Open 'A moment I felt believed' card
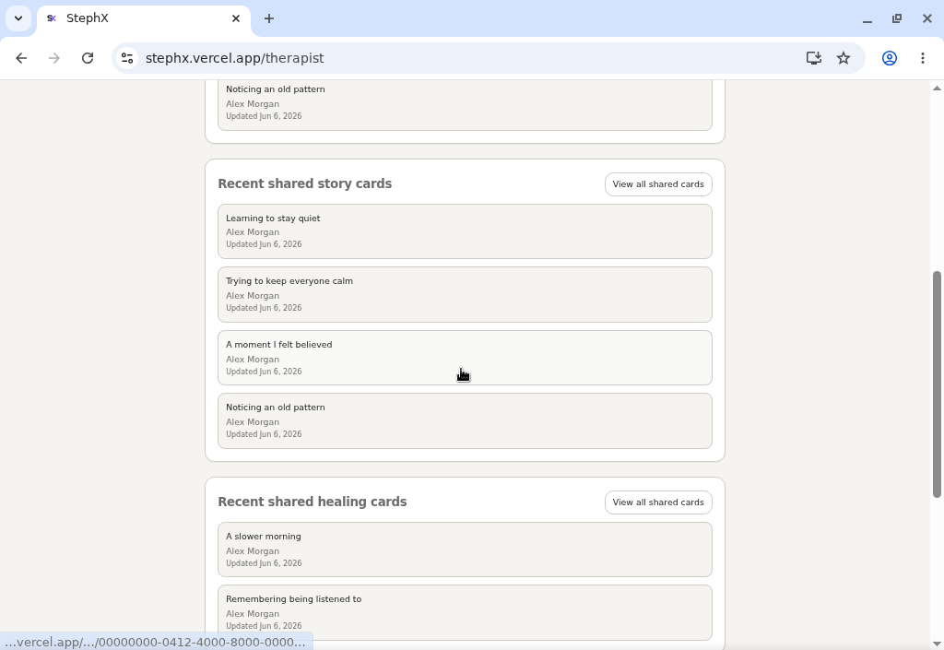The image size is (944, 650). pos(465,358)
